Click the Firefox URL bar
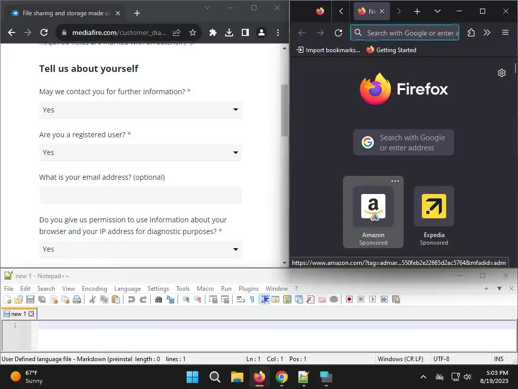 click(x=405, y=33)
